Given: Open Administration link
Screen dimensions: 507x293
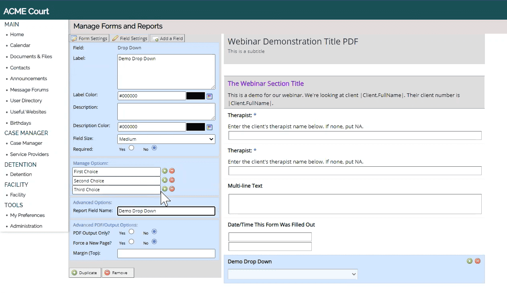Looking at the screenshot, I should pyautogui.click(x=26, y=226).
